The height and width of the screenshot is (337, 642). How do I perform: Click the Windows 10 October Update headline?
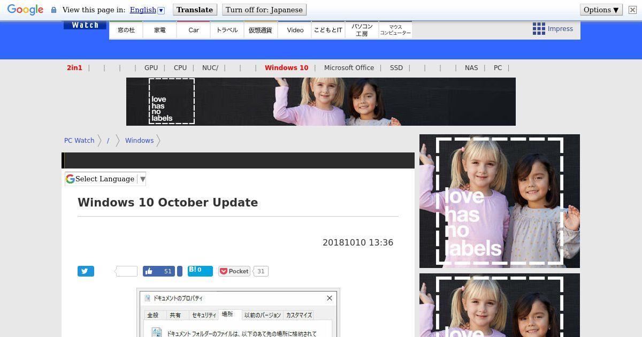pyautogui.click(x=168, y=203)
